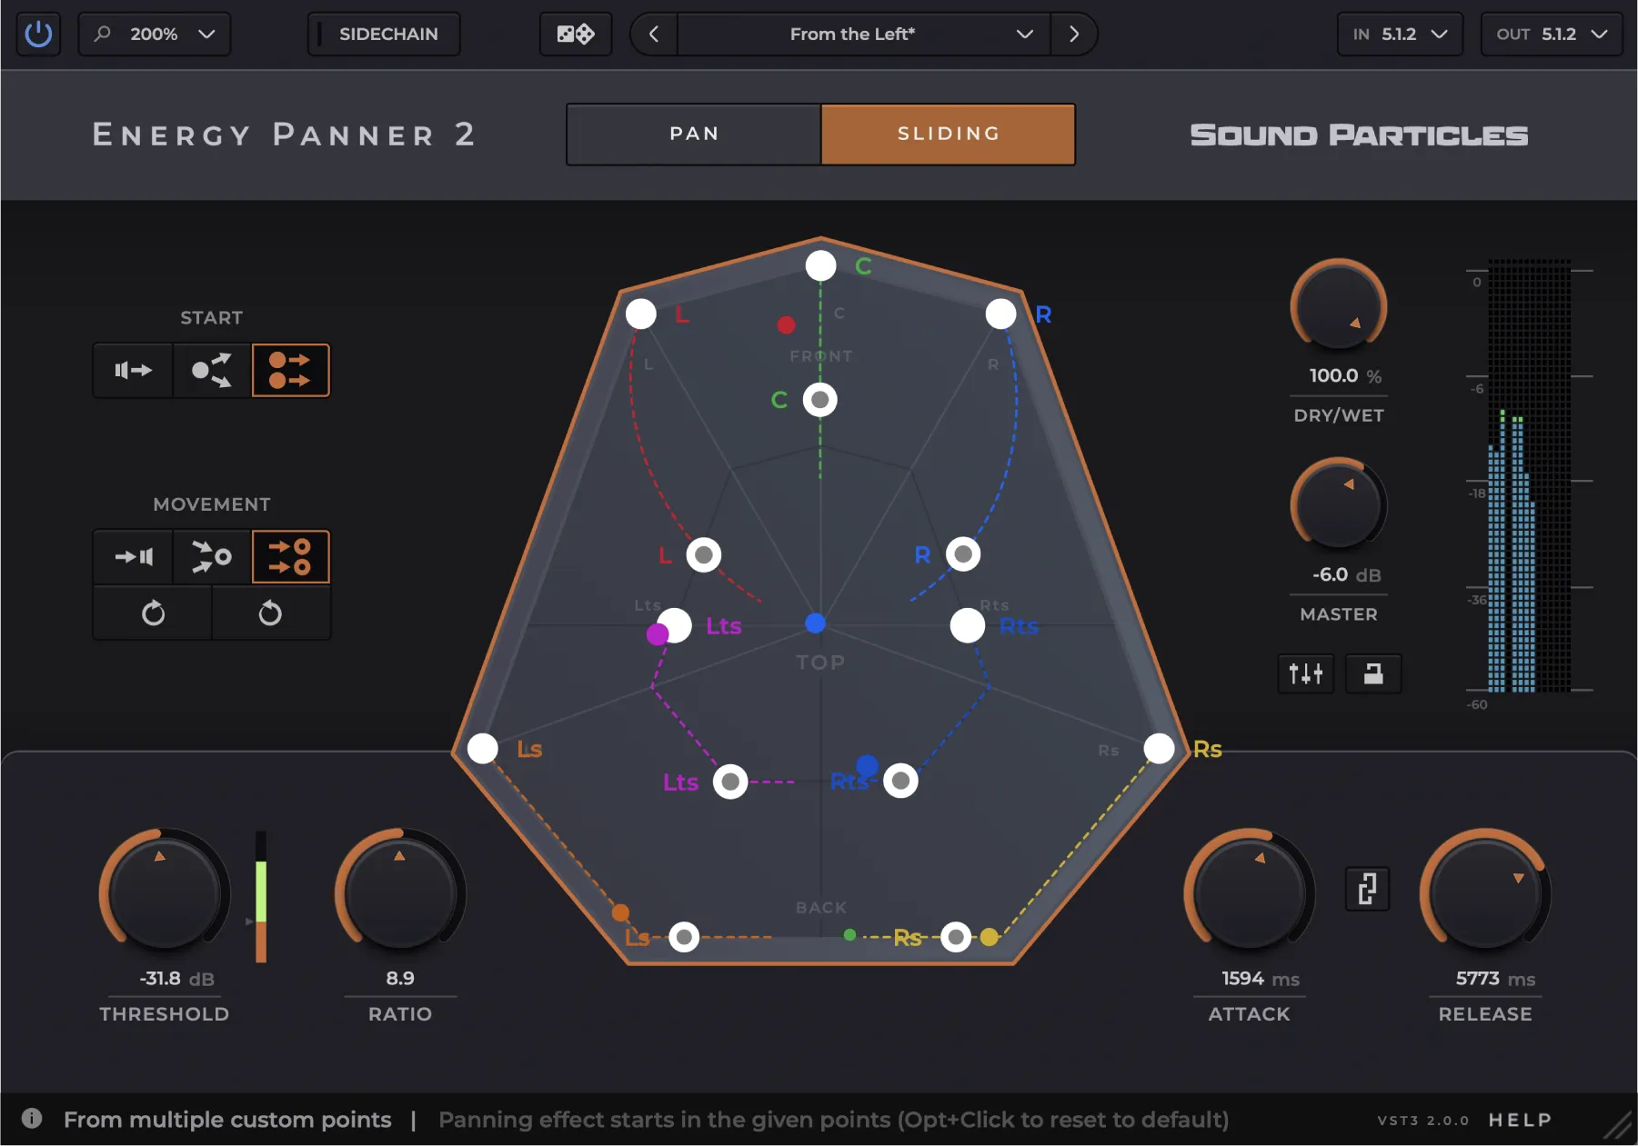Select movement towards multiple points icon
The height and width of the screenshot is (1146, 1638).
(x=290, y=556)
